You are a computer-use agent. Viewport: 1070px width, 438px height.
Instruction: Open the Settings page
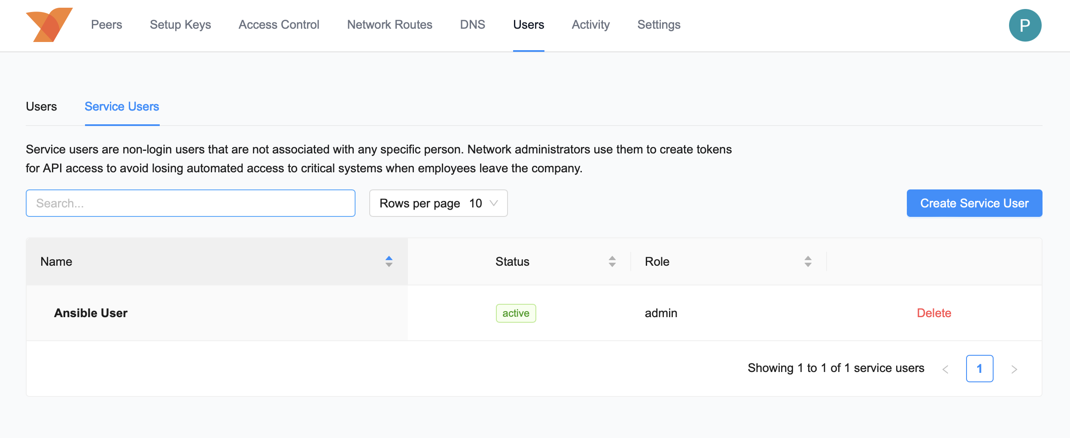(x=659, y=25)
